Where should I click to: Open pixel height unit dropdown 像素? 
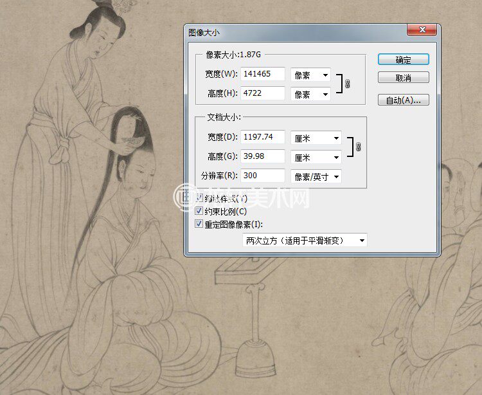click(x=311, y=94)
